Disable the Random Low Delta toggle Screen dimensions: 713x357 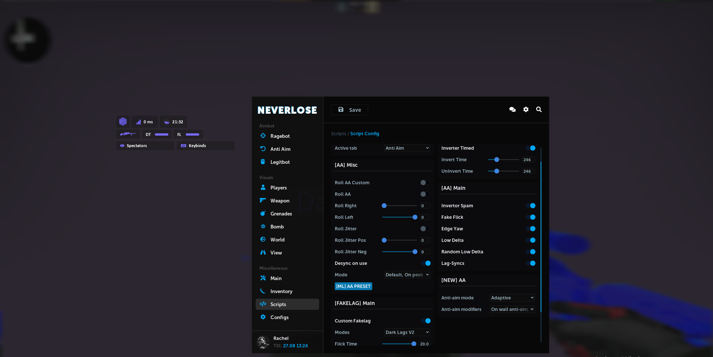[x=531, y=251]
